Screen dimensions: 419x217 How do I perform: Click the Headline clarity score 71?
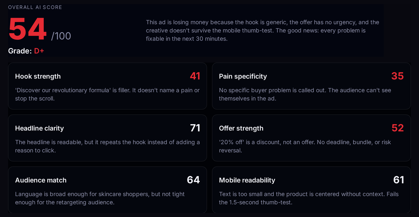195,128
